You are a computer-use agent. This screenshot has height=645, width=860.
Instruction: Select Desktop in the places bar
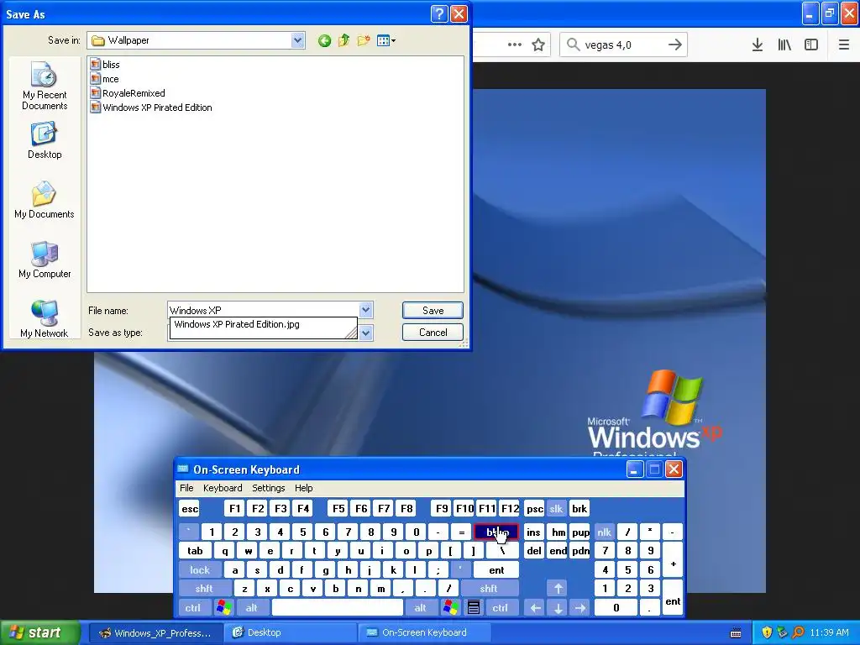[x=45, y=141]
